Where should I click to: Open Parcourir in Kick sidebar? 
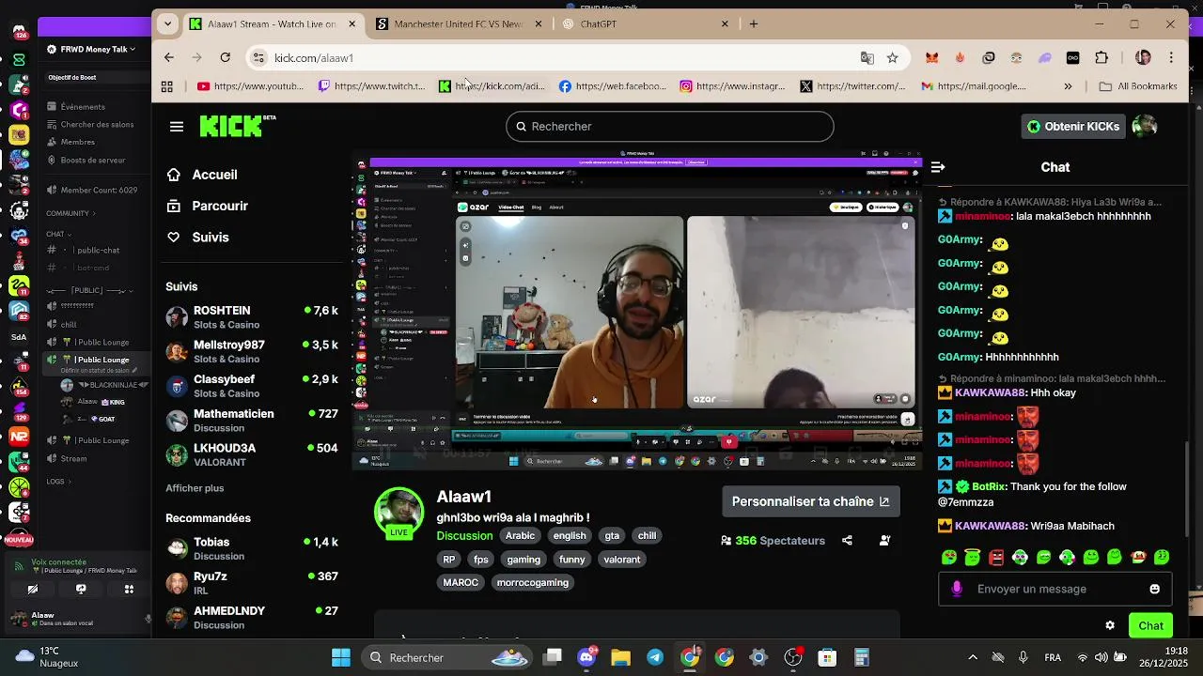(220, 206)
